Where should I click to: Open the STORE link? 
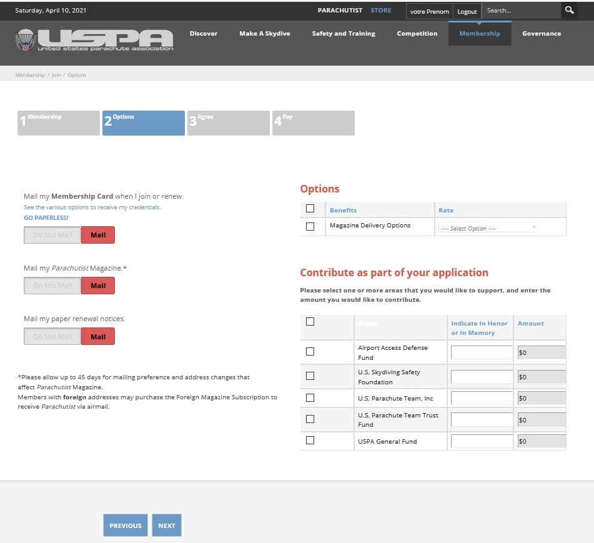click(381, 10)
